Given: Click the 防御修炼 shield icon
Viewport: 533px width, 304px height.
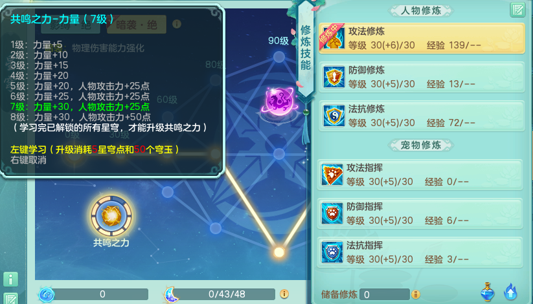Looking at the screenshot, I should click(334, 77).
